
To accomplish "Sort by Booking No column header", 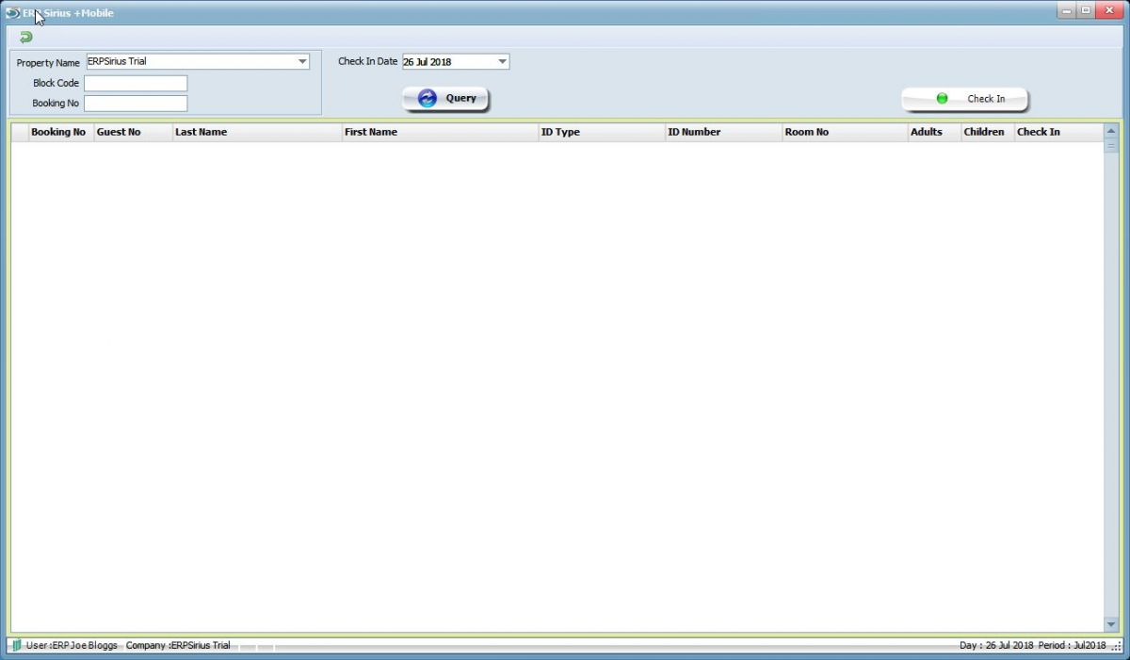I will point(61,132).
